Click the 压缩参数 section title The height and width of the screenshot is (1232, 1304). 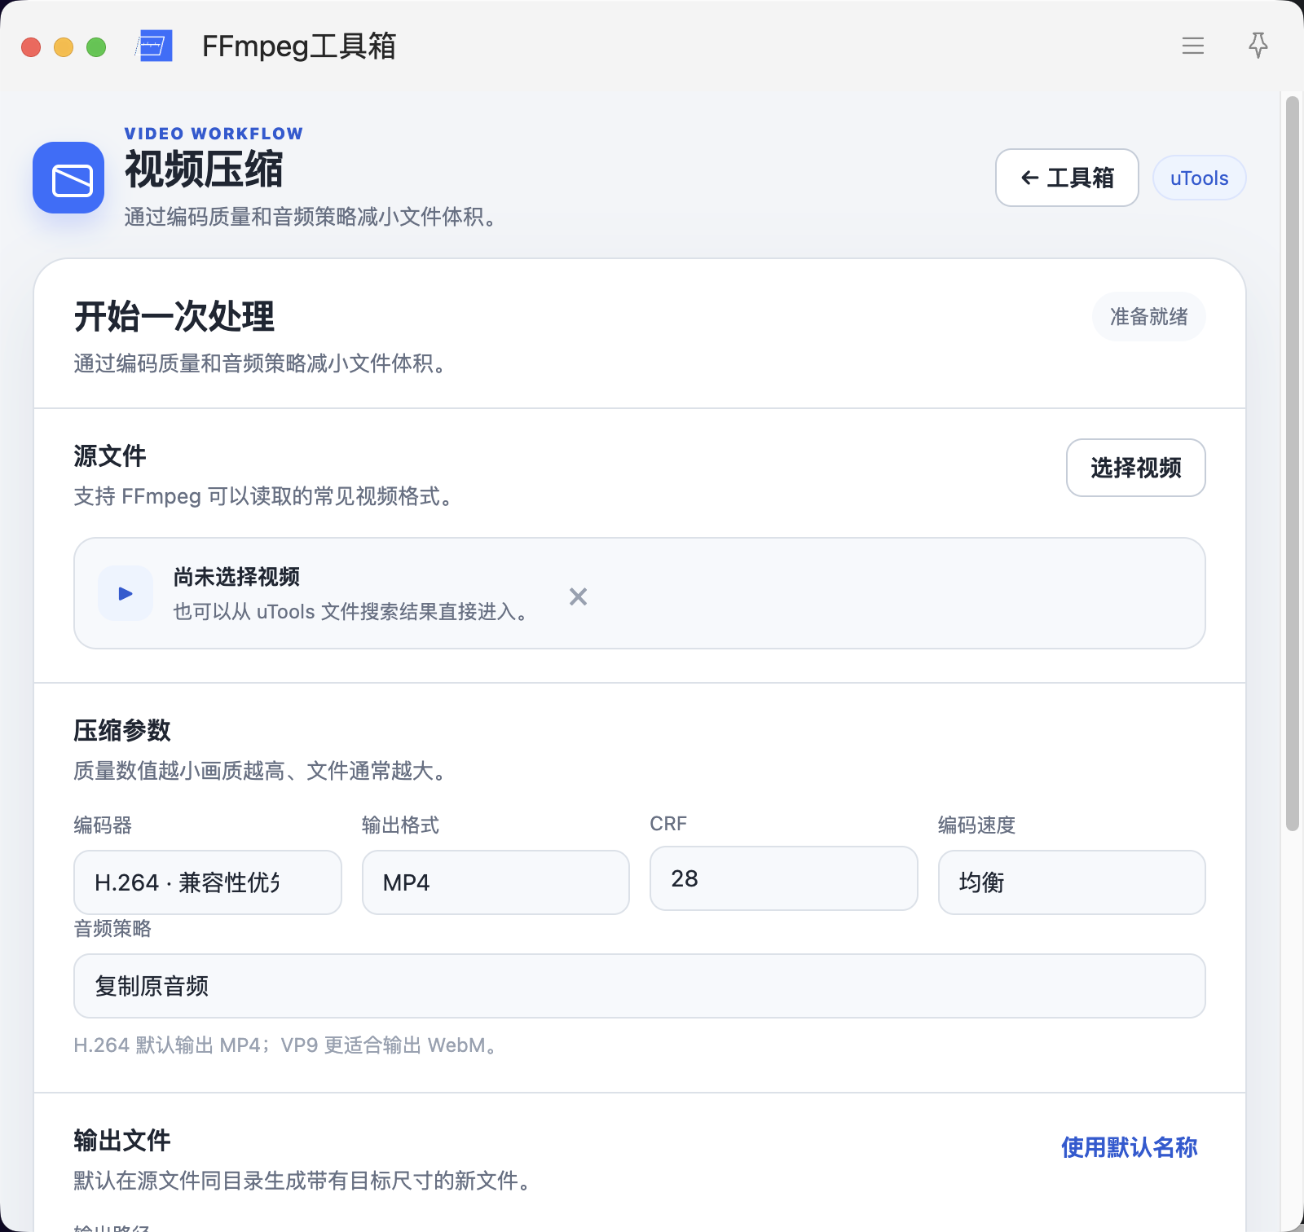[x=122, y=730]
